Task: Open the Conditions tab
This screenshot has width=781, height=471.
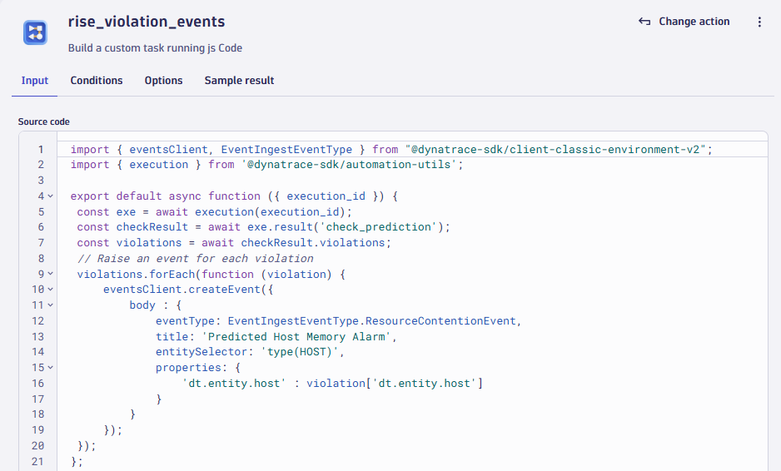Action: click(97, 81)
